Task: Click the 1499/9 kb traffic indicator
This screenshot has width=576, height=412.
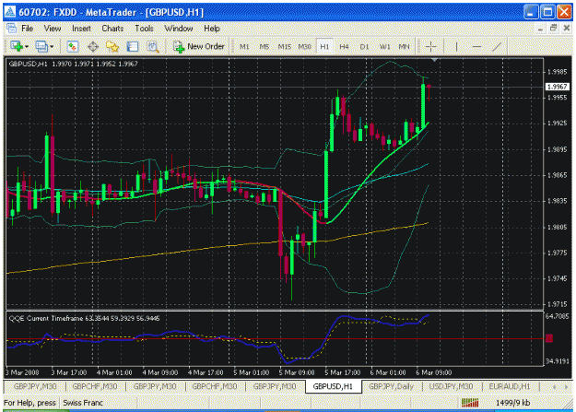Action: [512, 403]
